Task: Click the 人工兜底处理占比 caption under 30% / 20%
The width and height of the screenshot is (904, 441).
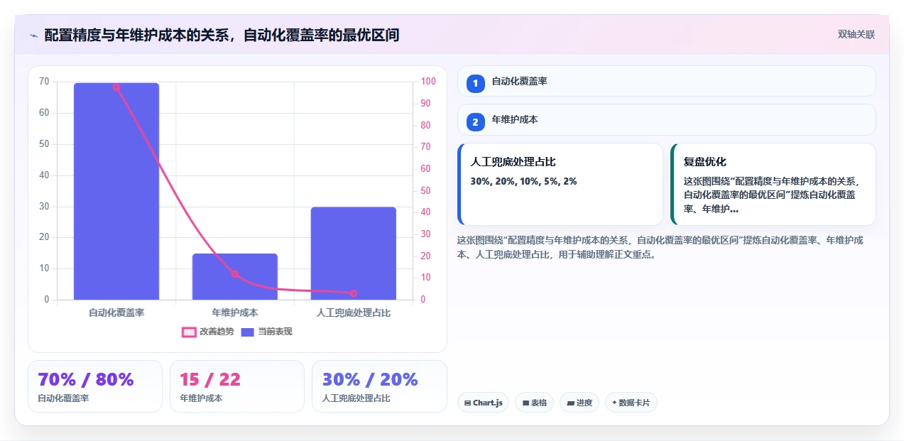Action: 356,398
